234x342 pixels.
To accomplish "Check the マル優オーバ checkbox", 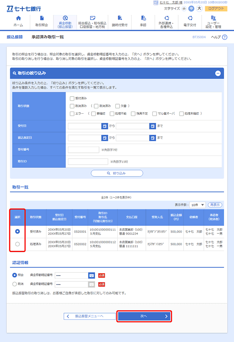I will [x=154, y=114].
